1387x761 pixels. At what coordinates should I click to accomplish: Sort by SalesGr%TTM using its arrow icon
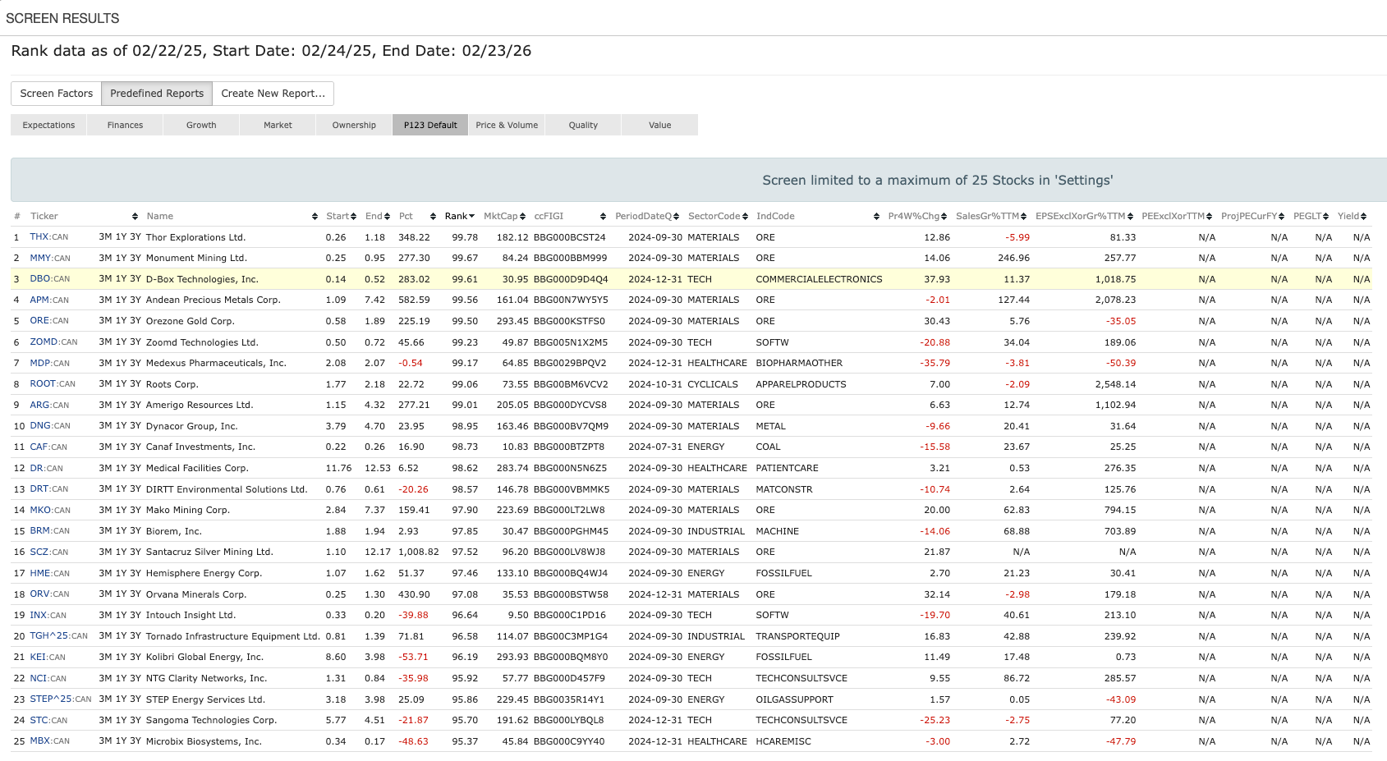1024,217
